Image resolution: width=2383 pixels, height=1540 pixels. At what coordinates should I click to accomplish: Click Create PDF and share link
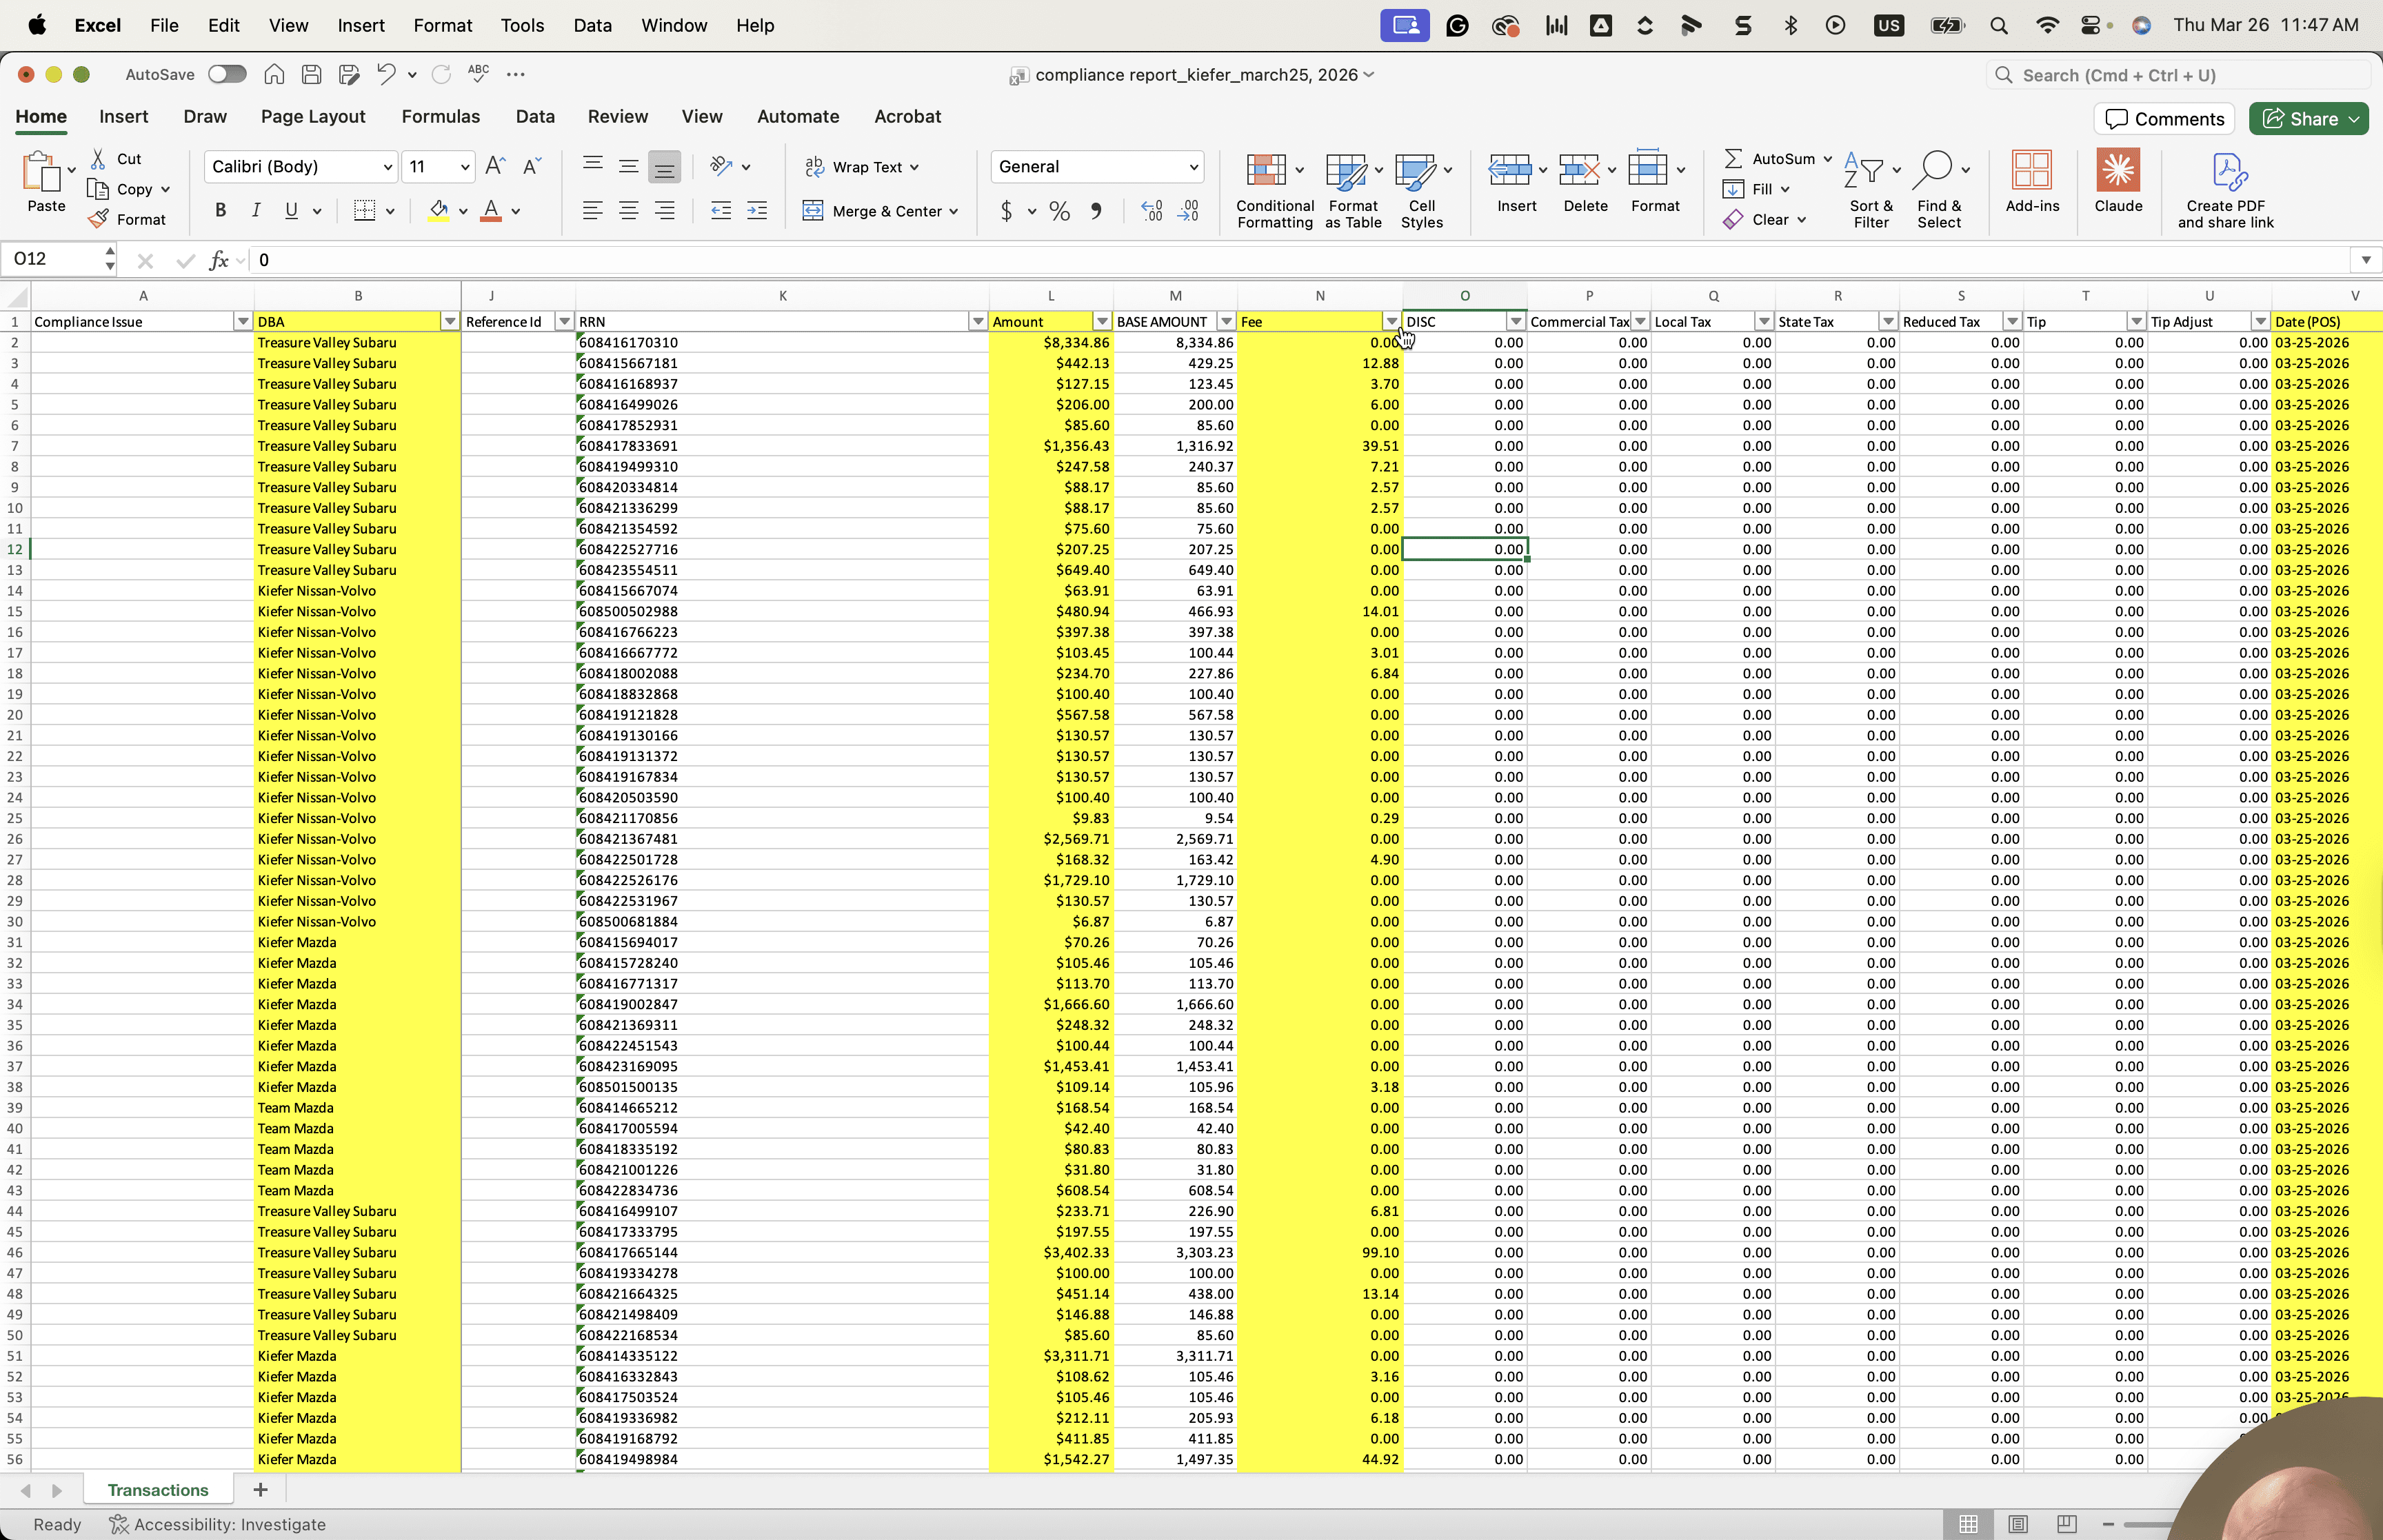[x=2226, y=190]
